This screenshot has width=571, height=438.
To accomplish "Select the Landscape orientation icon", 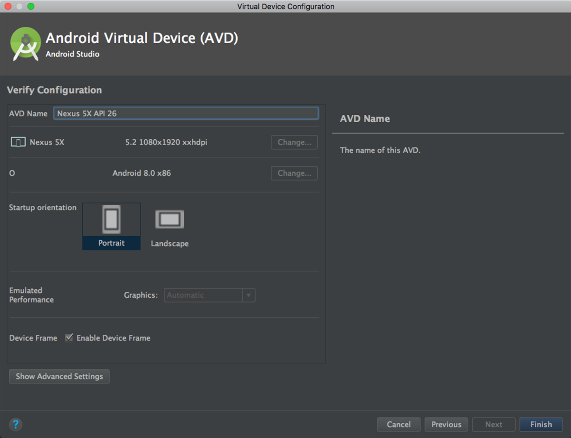I will 170,219.
